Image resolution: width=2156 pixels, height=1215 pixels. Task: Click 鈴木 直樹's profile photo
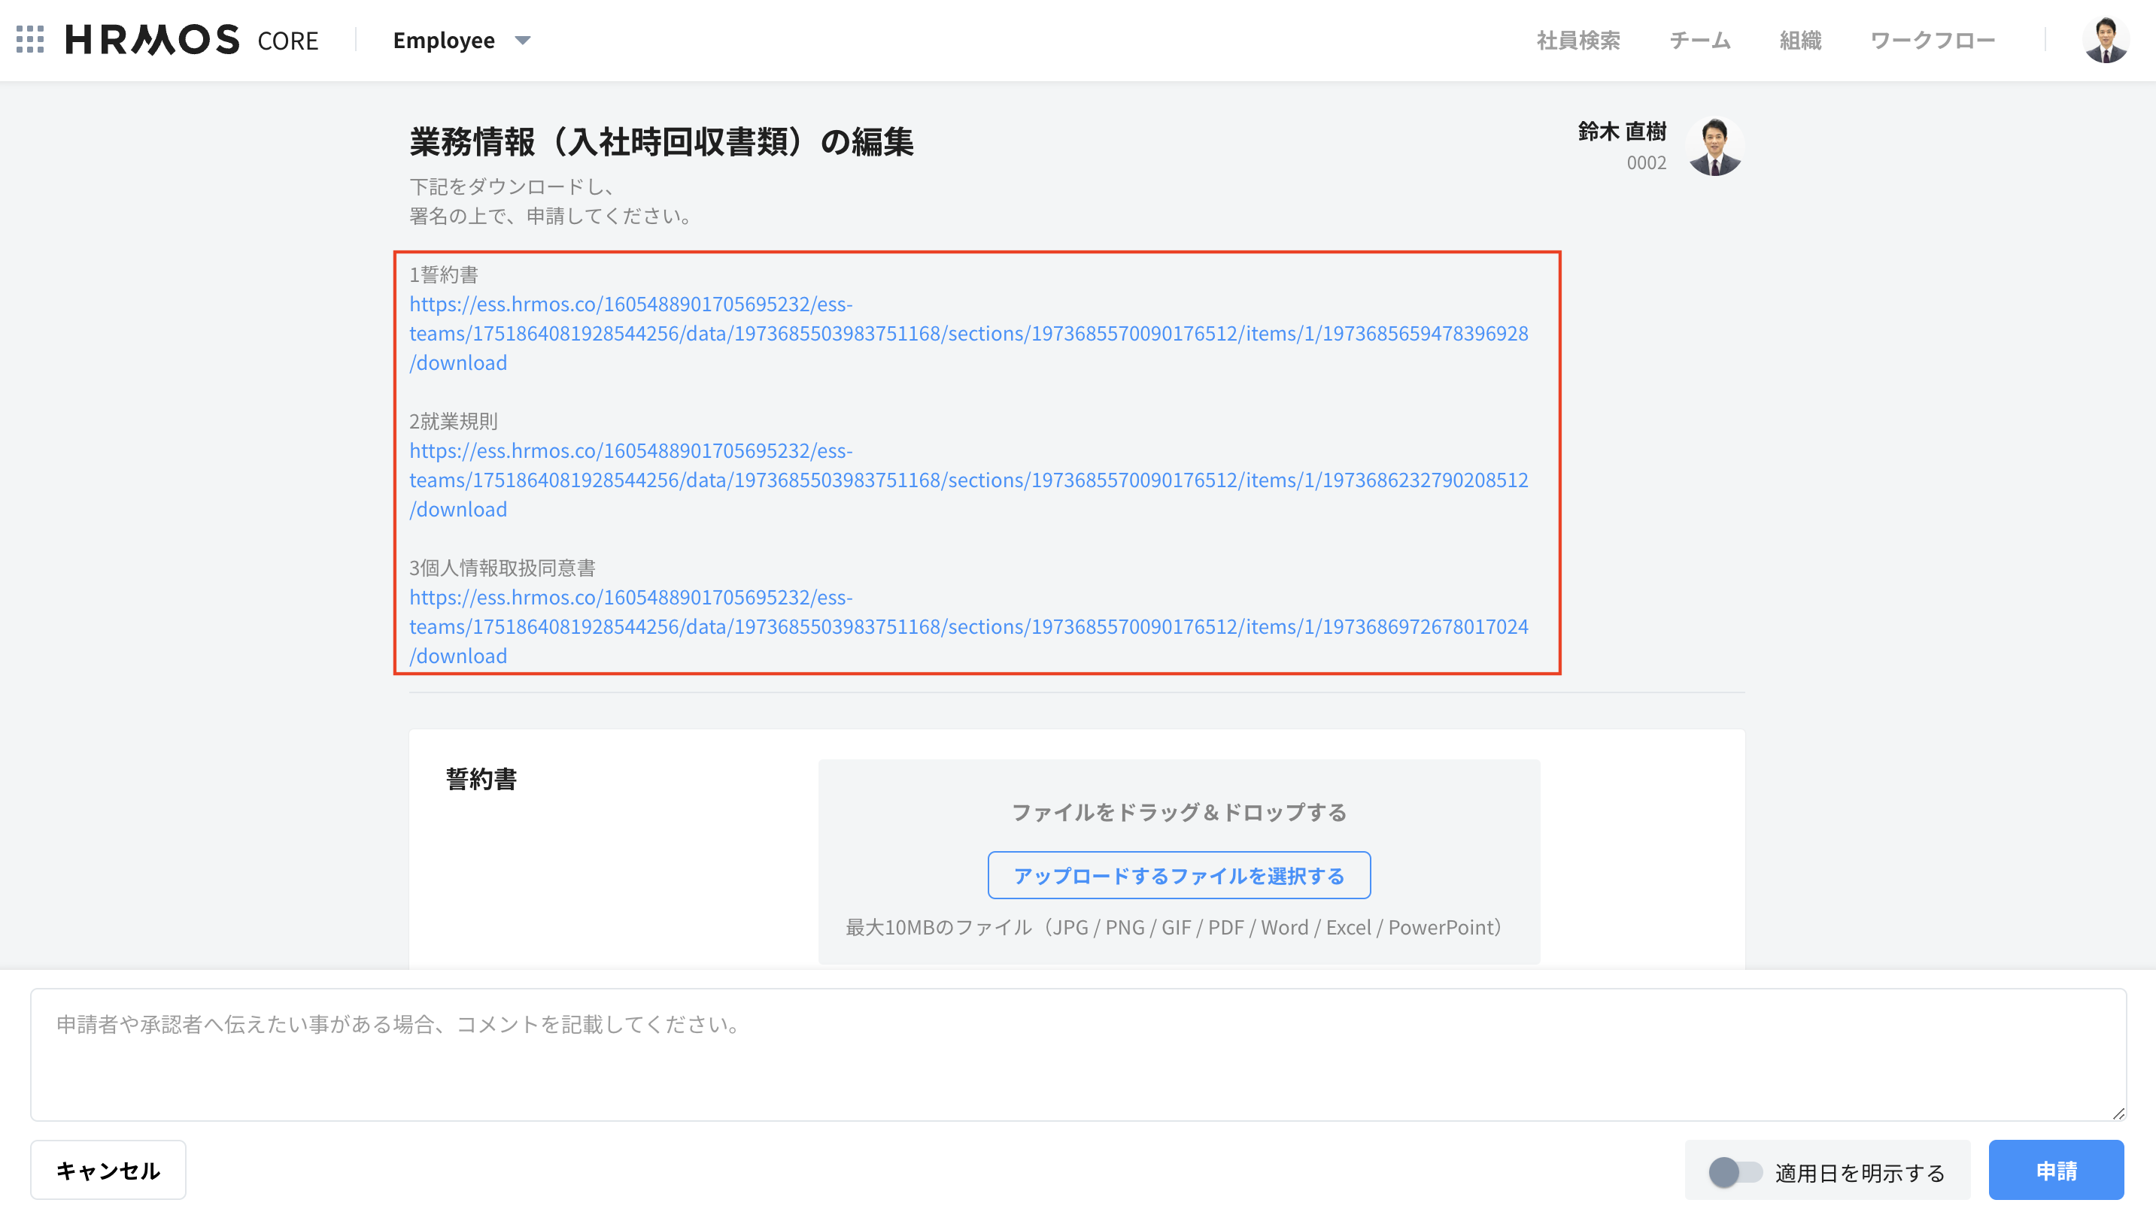(x=1714, y=147)
